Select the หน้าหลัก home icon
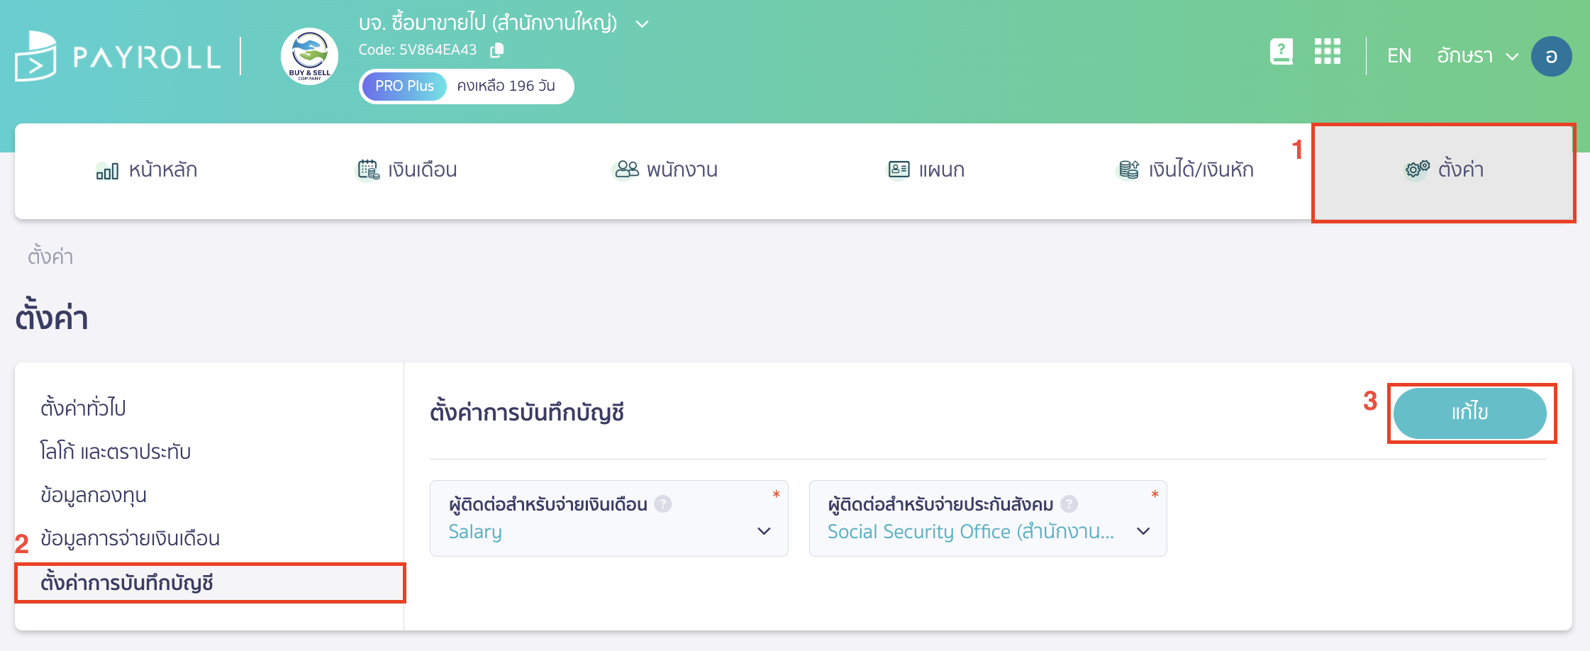Viewport: 1590px width, 651px height. pyautogui.click(x=106, y=169)
